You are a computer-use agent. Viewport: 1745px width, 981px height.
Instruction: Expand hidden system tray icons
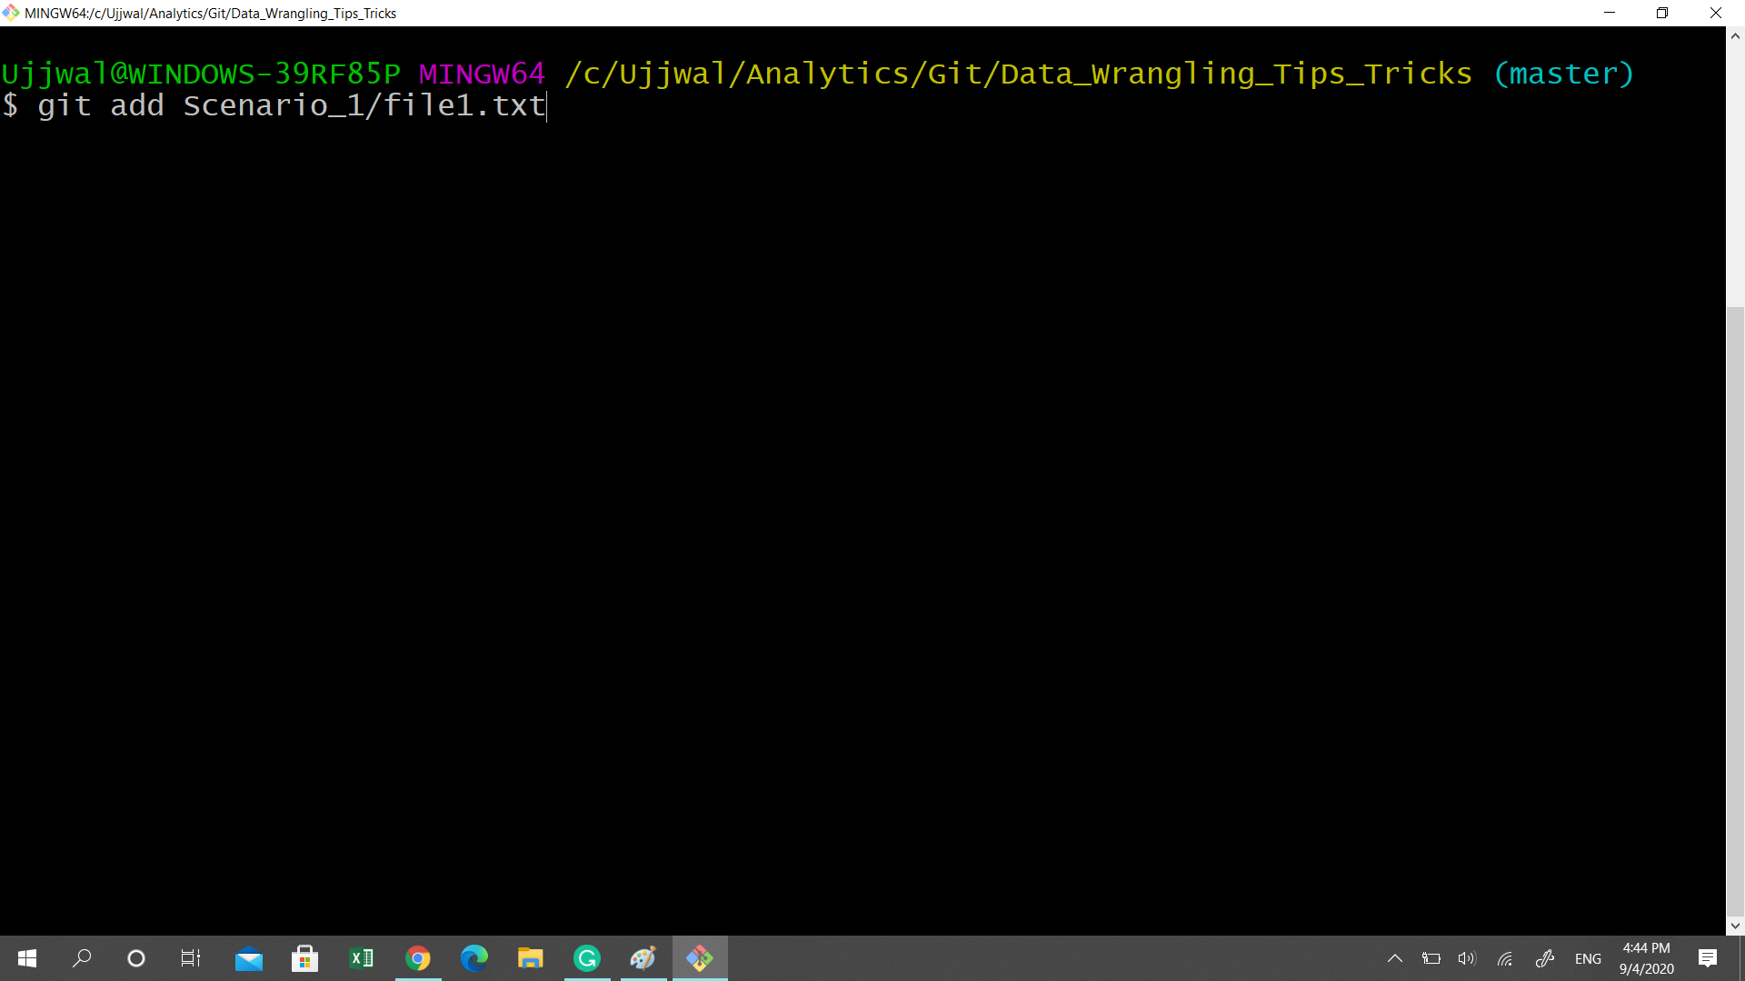click(1395, 958)
